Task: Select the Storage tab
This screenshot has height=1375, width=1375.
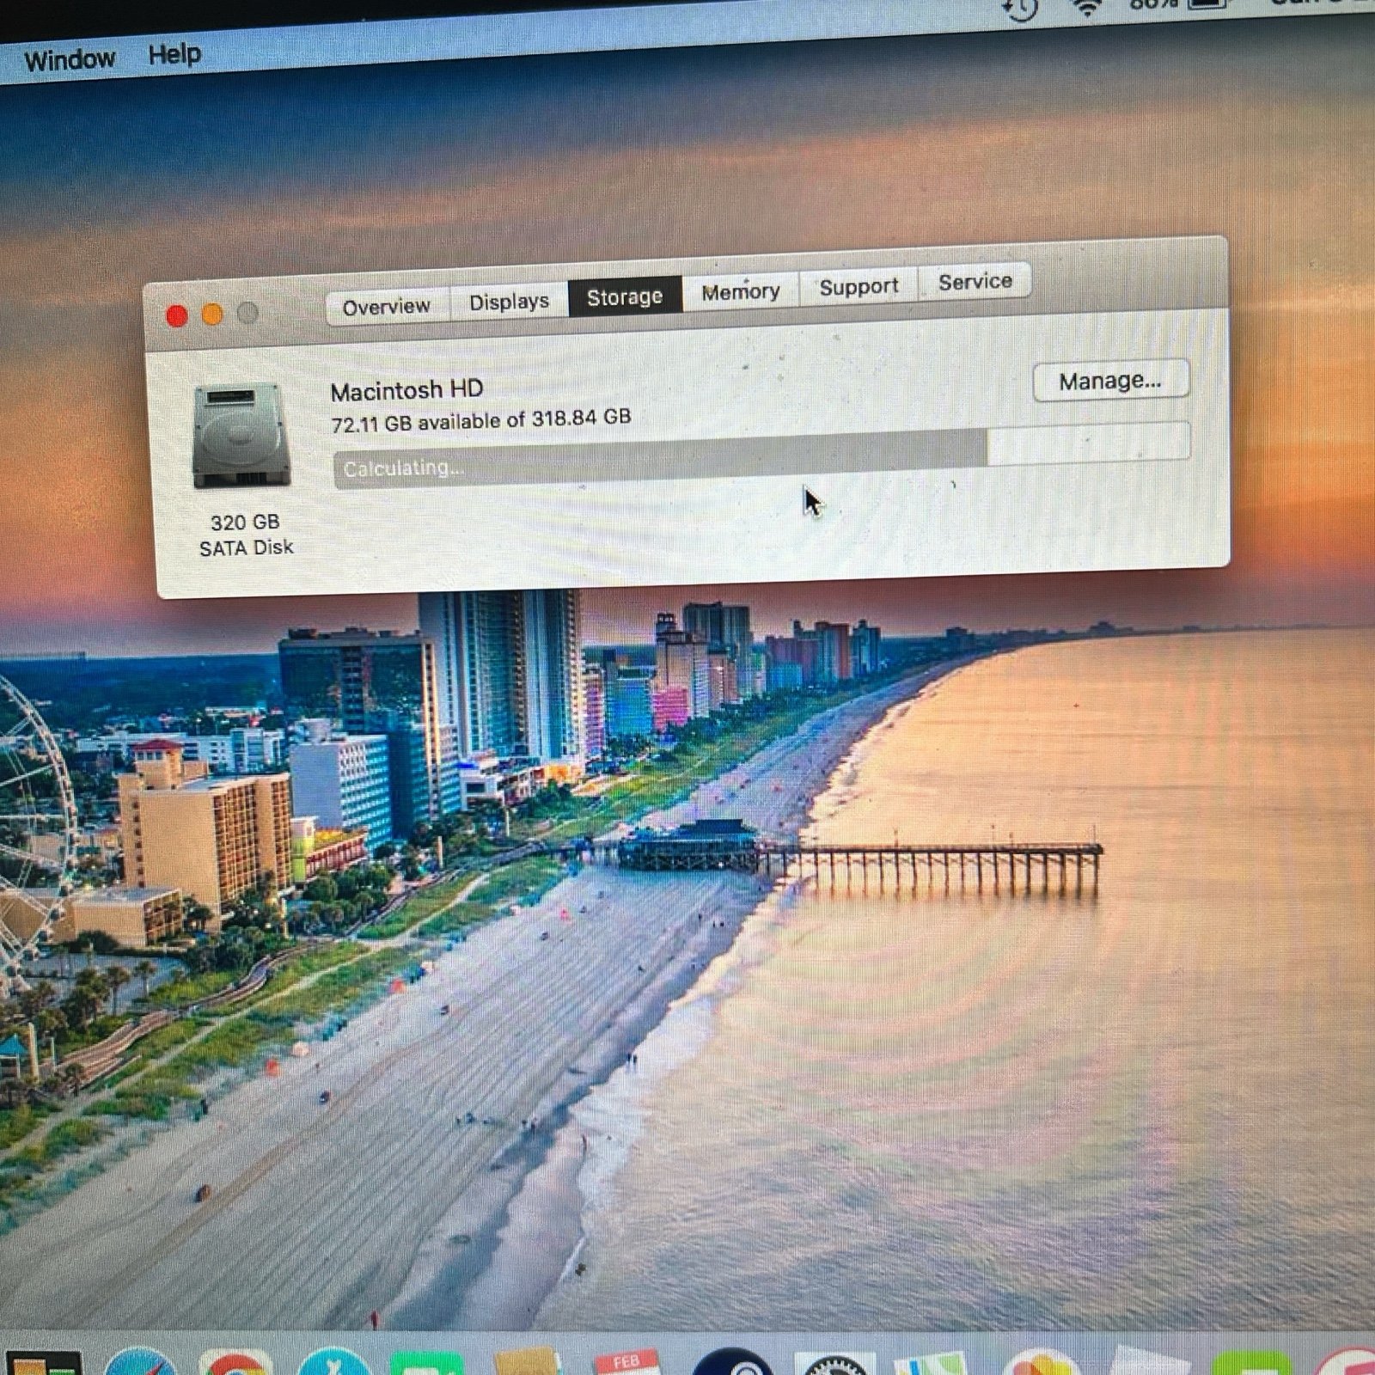Action: click(625, 296)
